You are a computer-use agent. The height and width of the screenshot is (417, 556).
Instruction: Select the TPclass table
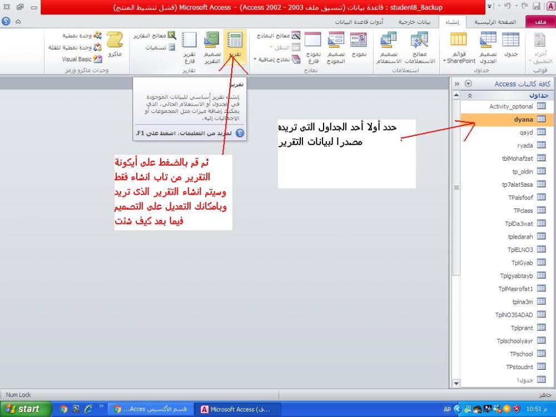[x=507, y=211]
